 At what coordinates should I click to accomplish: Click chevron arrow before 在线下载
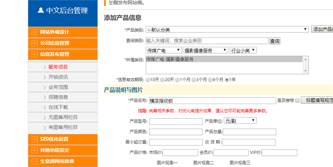(x=44, y=107)
